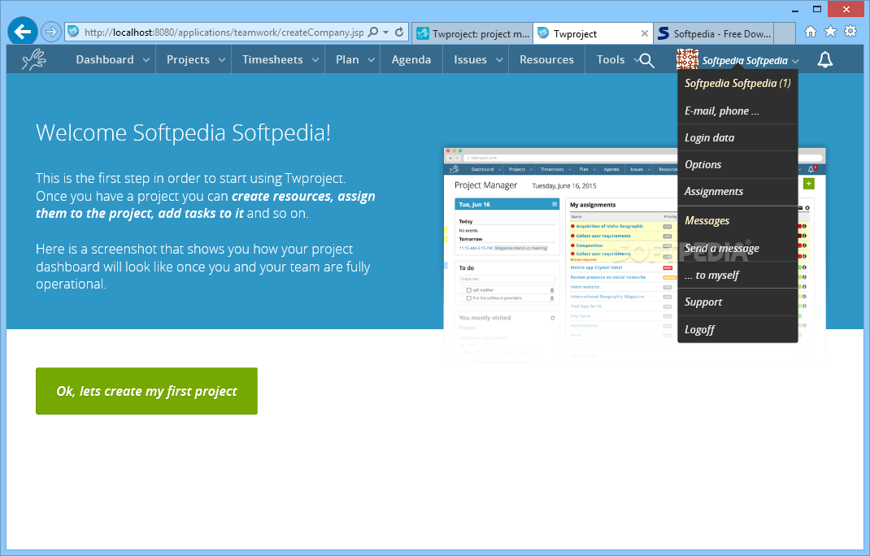The image size is (870, 556).
Task: Collapse the Softpedia Softpedia user menu arrow
Action: pyautogui.click(x=796, y=61)
